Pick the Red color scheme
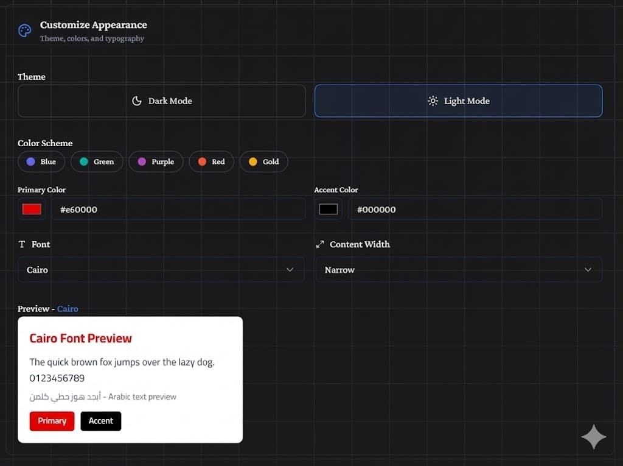 point(211,162)
